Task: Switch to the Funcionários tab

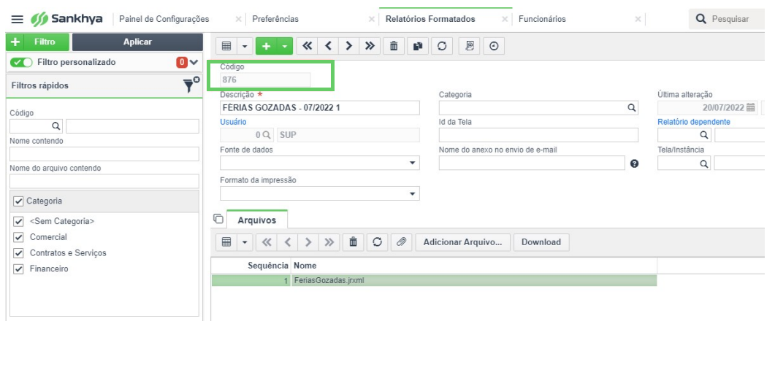Action: 542,19
